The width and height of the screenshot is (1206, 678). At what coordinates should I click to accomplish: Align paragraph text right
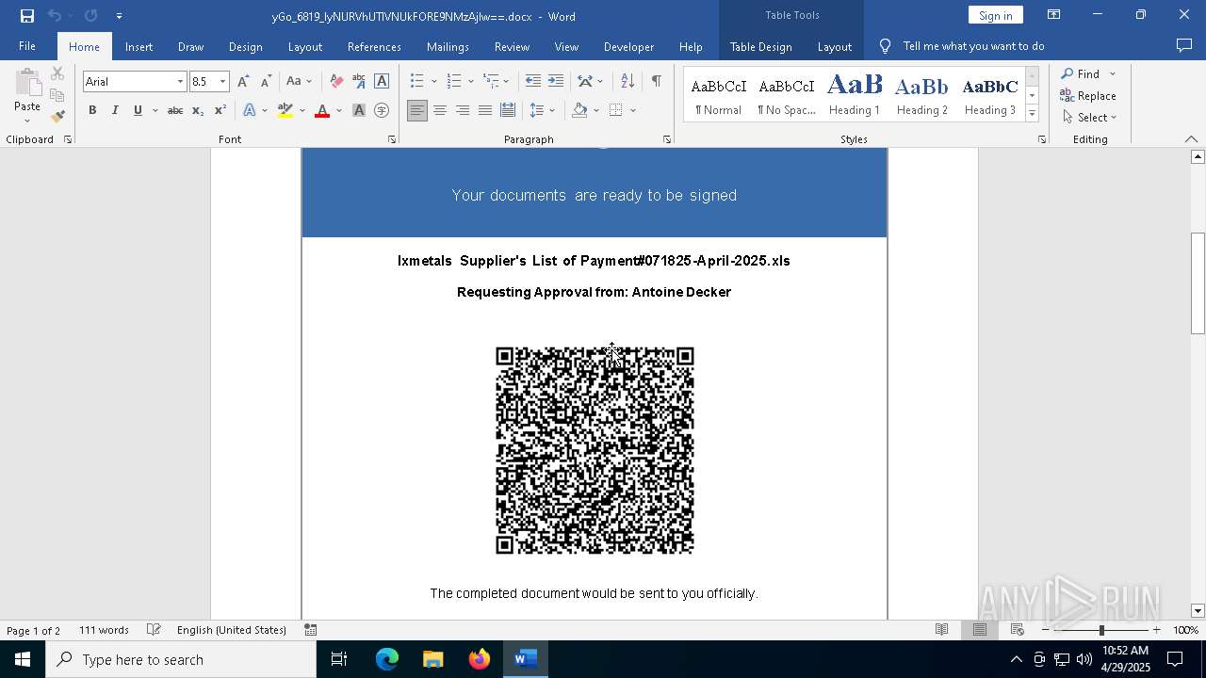[x=463, y=111]
